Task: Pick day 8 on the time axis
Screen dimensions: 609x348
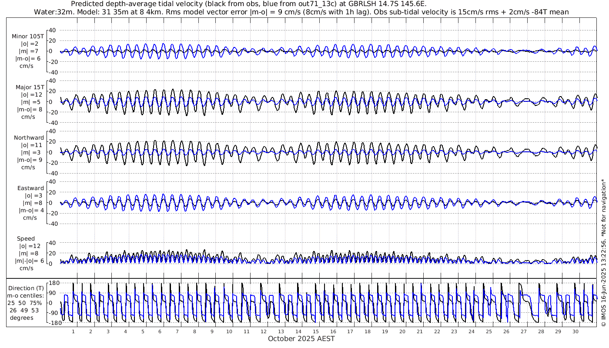Action: [194, 331]
